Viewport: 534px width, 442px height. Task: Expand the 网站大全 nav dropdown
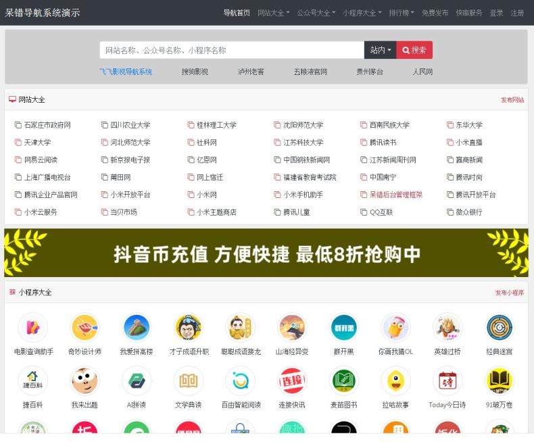tap(274, 13)
